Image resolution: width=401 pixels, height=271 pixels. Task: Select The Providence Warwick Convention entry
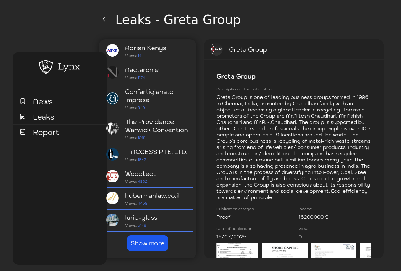point(148,129)
